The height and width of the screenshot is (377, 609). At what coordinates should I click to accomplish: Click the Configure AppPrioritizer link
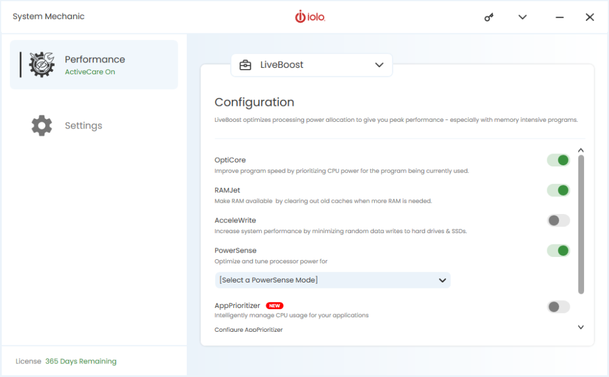pos(249,329)
